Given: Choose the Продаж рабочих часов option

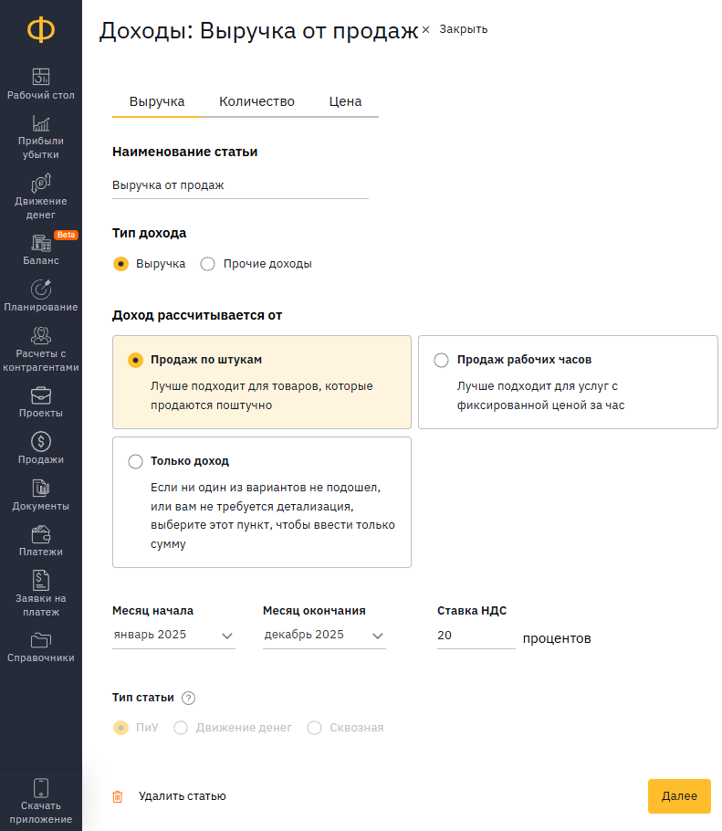Looking at the screenshot, I should click(568, 382).
